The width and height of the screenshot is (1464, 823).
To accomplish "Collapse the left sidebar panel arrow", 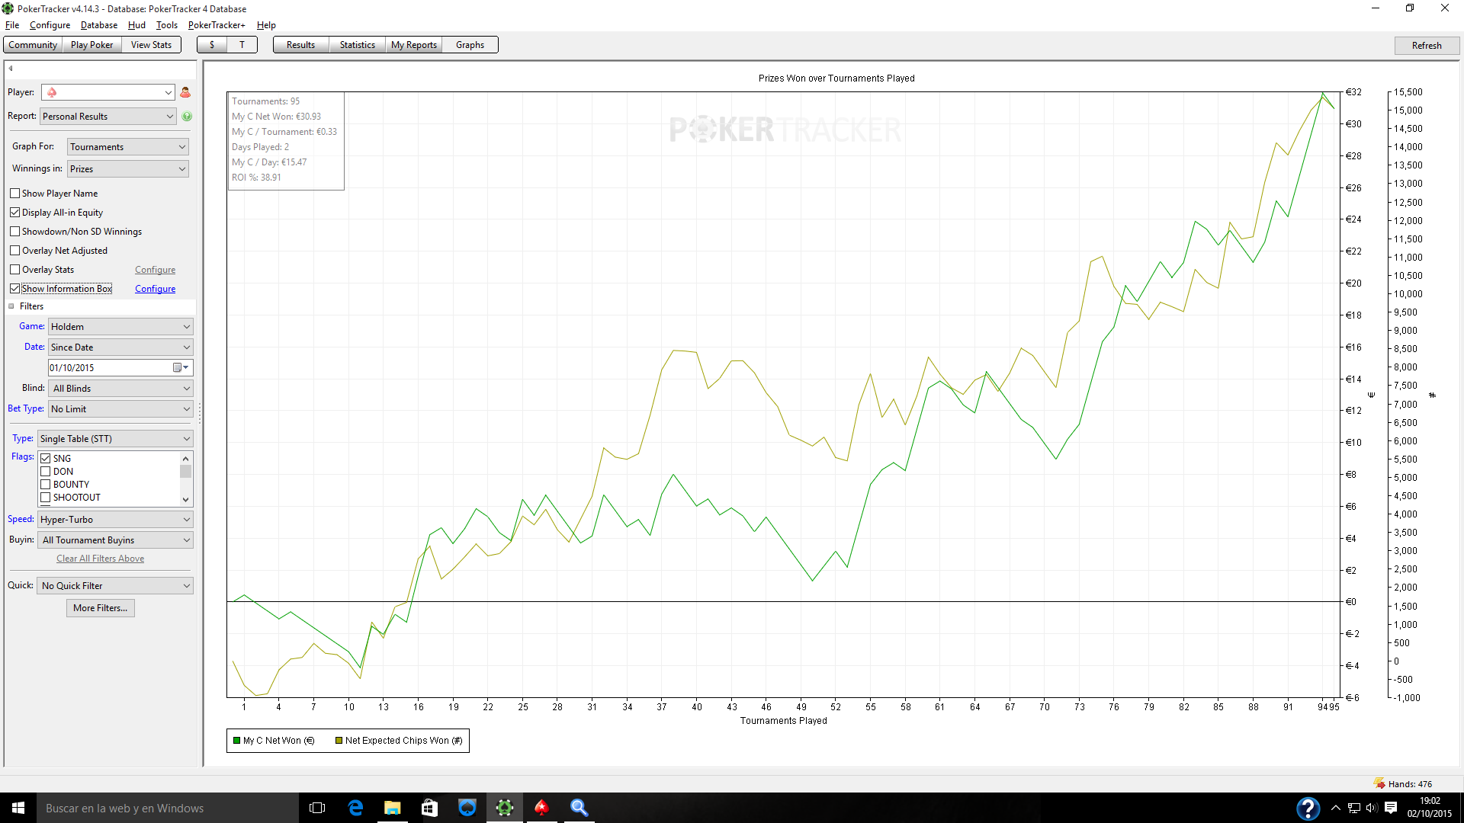I will [x=11, y=69].
